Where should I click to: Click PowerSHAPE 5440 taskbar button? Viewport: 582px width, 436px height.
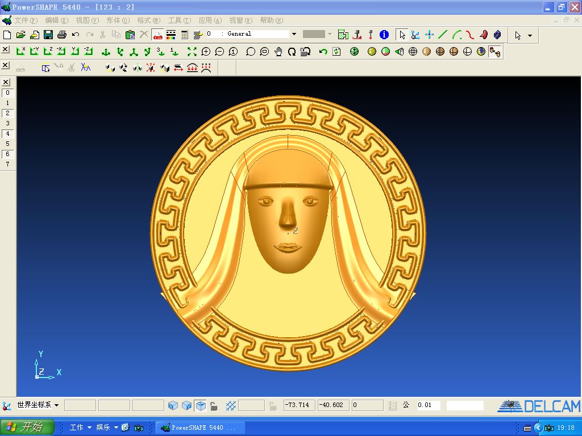(x=199, y=427)
